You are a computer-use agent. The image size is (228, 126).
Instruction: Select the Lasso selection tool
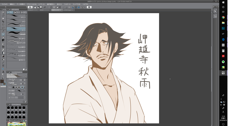tap(3, 28)
